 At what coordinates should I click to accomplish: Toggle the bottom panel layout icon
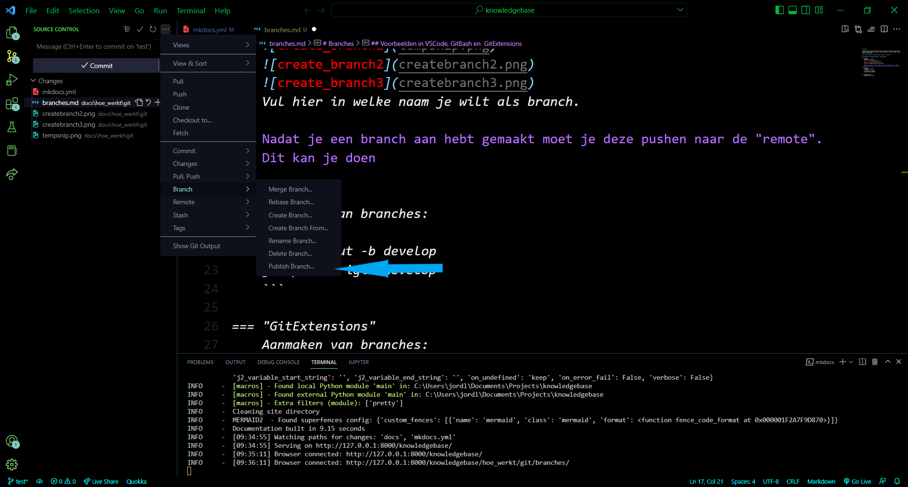pyautogui.click(x=793, y=10)
